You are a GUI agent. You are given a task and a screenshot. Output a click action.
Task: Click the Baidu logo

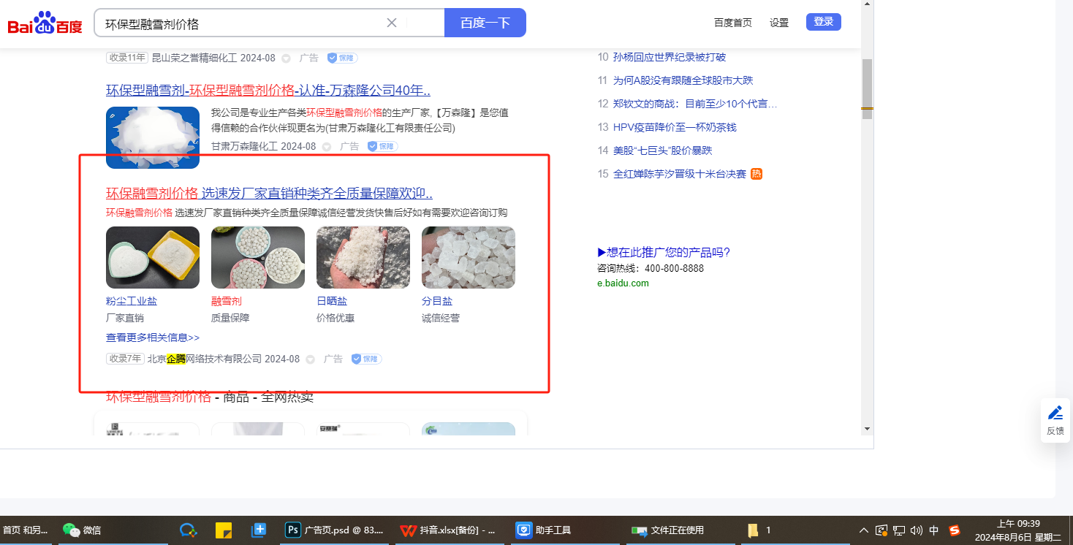pyautogui.click(x=45, y=23)
